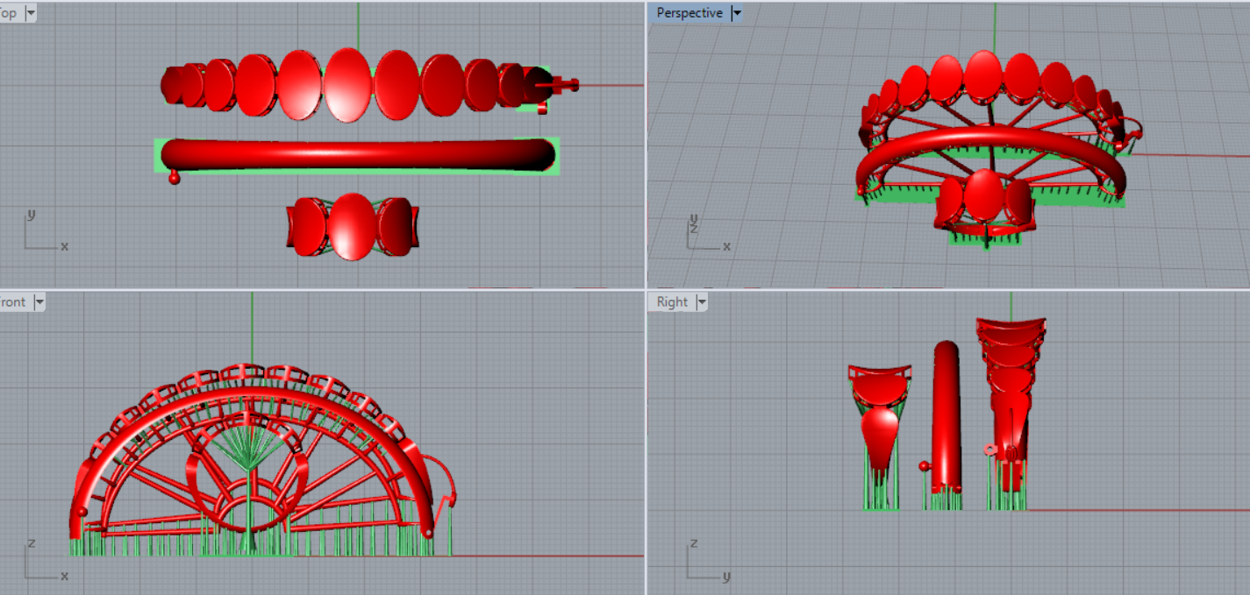Expand the Right viewport menu arrow

click(701, 302)
